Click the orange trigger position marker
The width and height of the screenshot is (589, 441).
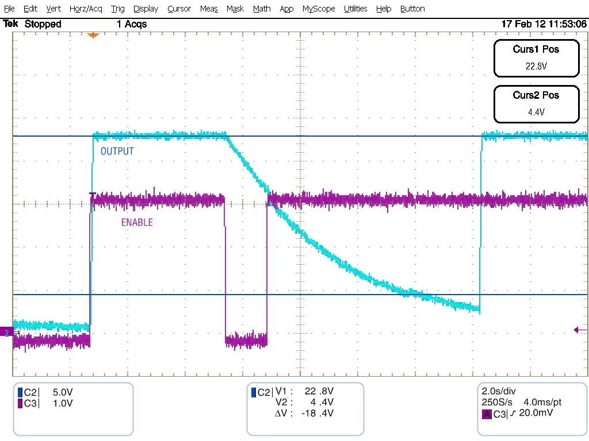point(93,36)
